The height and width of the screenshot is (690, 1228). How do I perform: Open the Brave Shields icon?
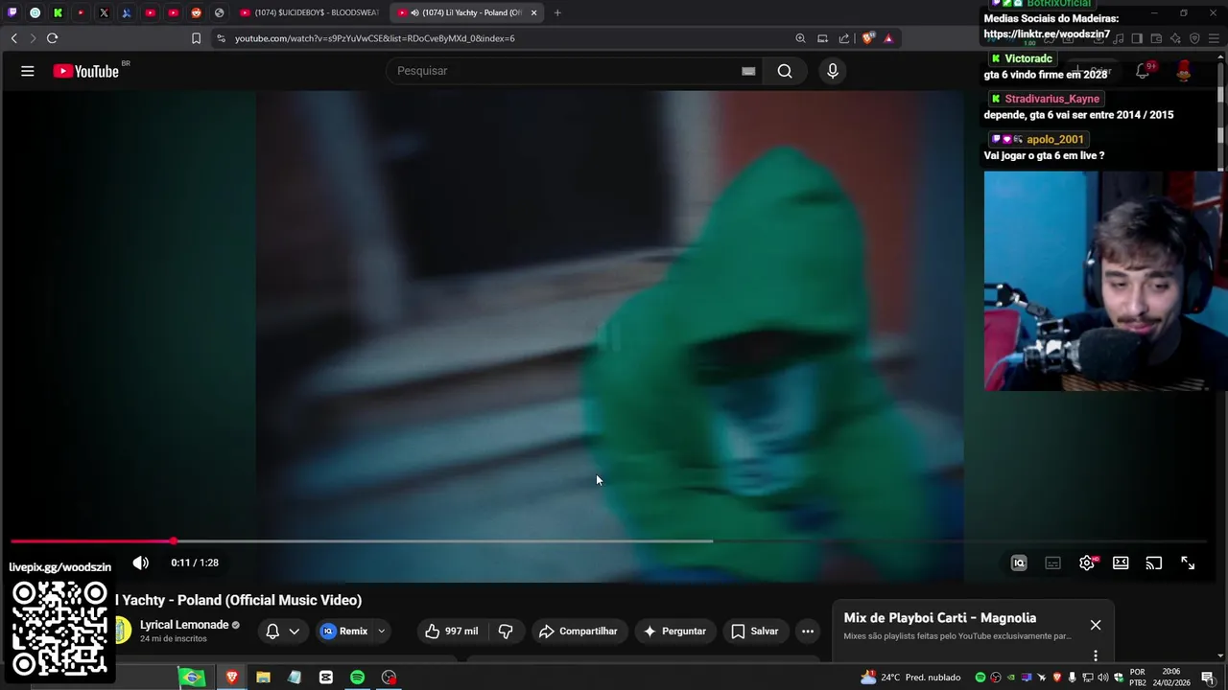[x=868, y=38]
